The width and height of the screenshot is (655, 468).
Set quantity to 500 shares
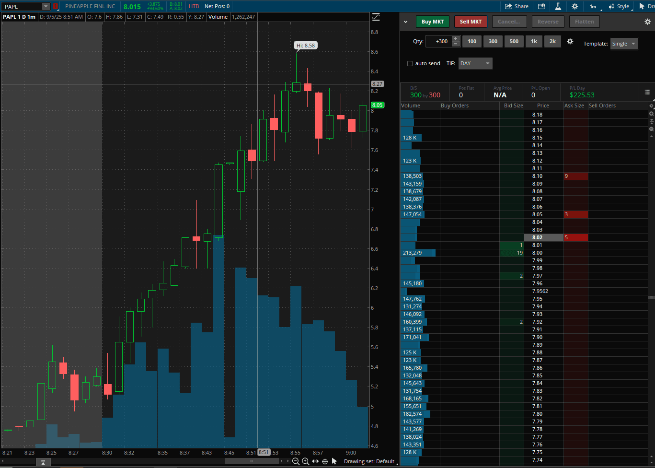tap(514, 41)
